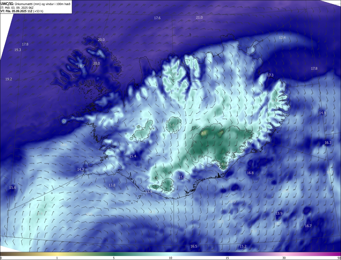Click the 17.6 value at the top of the map
The width and height of the screenshot is (341, 260).
pyautogui.click(x=157, y=18)
